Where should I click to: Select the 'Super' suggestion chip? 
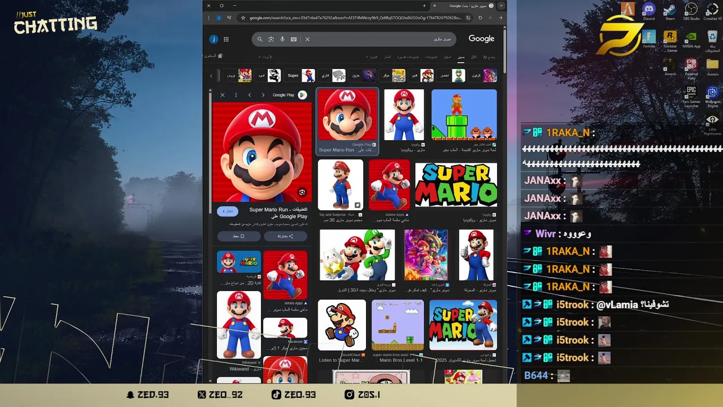pos(300,76)
